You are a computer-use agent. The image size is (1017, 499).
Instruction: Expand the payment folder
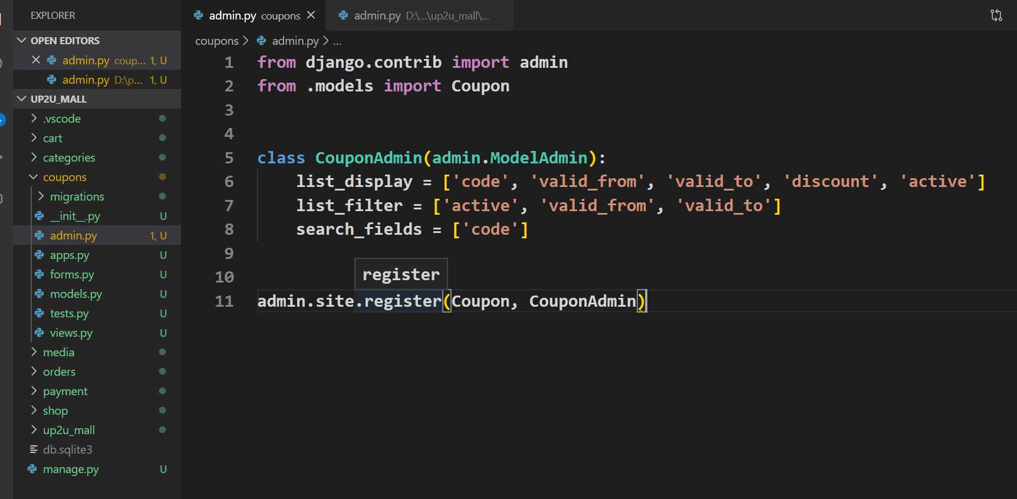point(97,391)
